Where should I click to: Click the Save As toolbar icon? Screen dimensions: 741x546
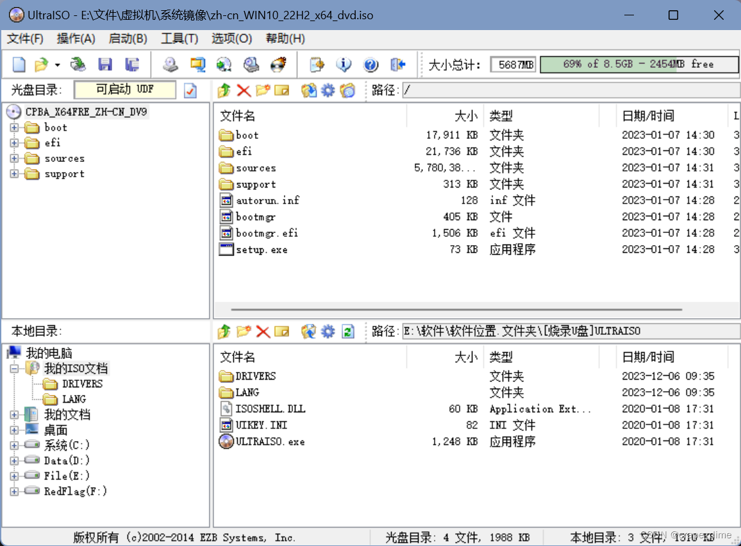pyautogui.click(x=132, y=64)
